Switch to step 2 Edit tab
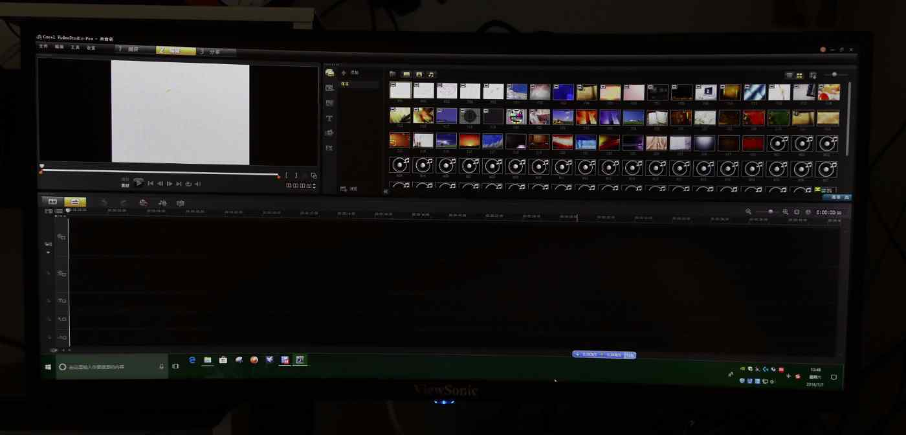This screenshot has width=906, height=435. pyautogui.click(x=175, y=50)
